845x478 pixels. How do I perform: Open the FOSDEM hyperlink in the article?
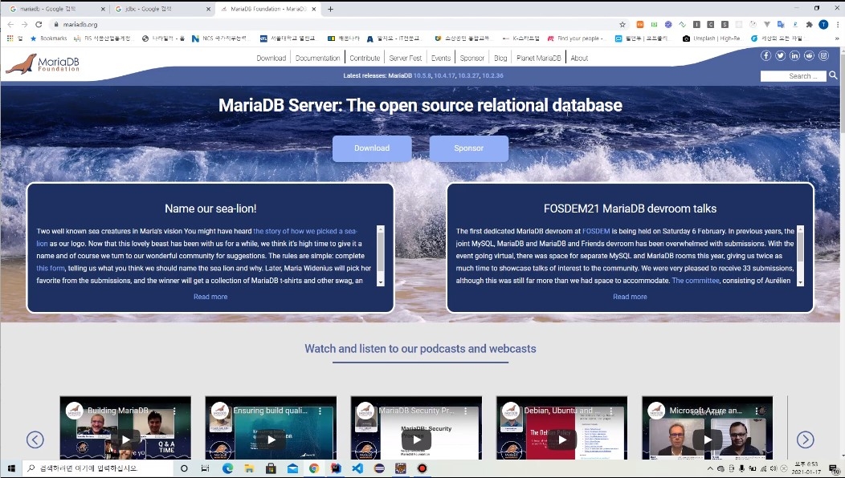pos(596,231)
